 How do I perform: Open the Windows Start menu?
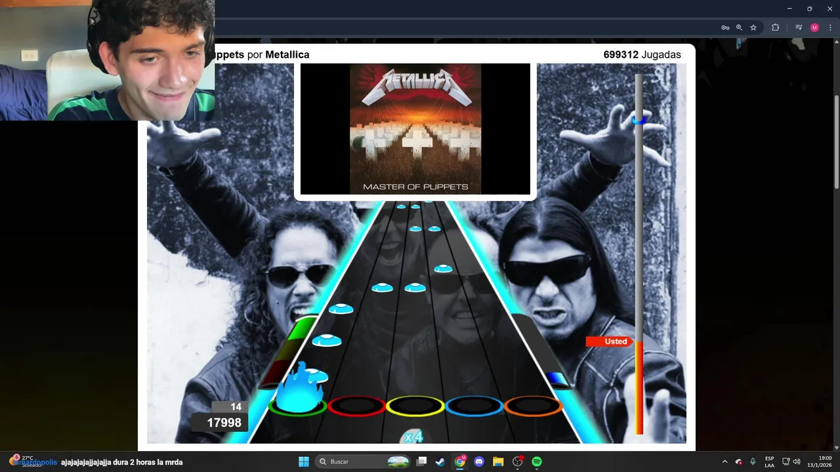tap(304, 462)
